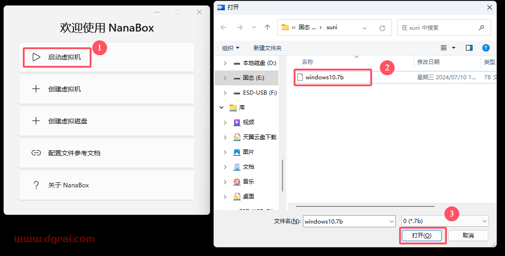The width and height of the screenshot is (505, 256).
Task: Click link icon beside 配置文件参考文档
Action: (x=36, y=153)
